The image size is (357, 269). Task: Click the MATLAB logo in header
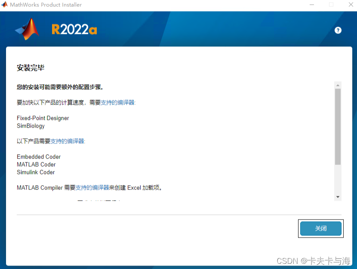(27, 29)
